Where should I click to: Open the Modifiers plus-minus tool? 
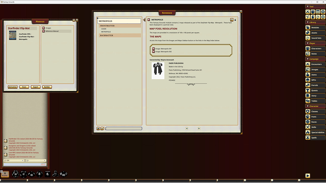308,17
